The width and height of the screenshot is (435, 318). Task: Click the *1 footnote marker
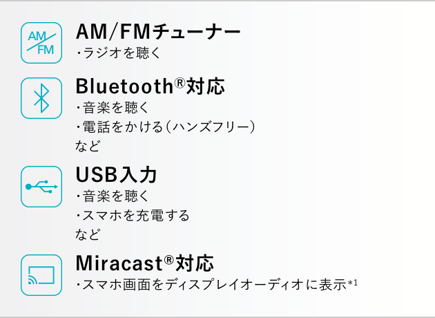(353, 282)
